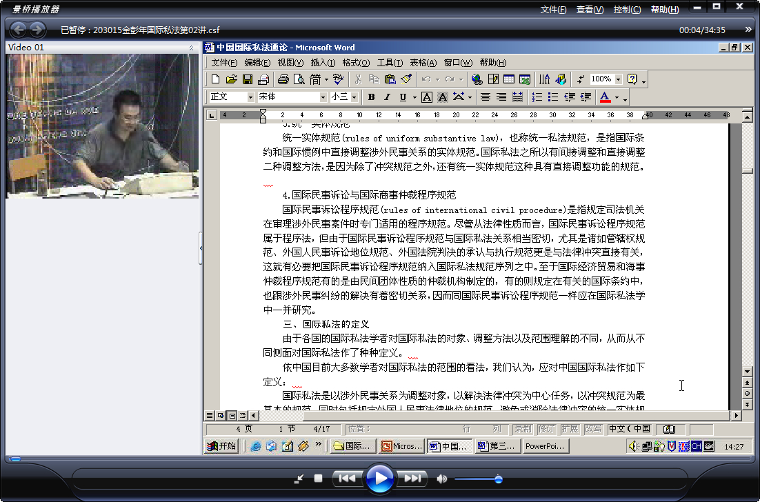Toggle Bold formatting
Screen dimensions: 760x502
point(371,97)
